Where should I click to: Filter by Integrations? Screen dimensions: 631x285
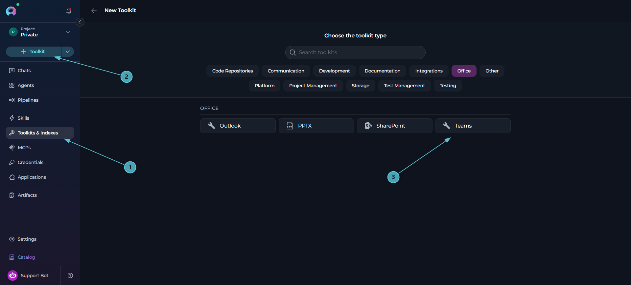[429, 71]
